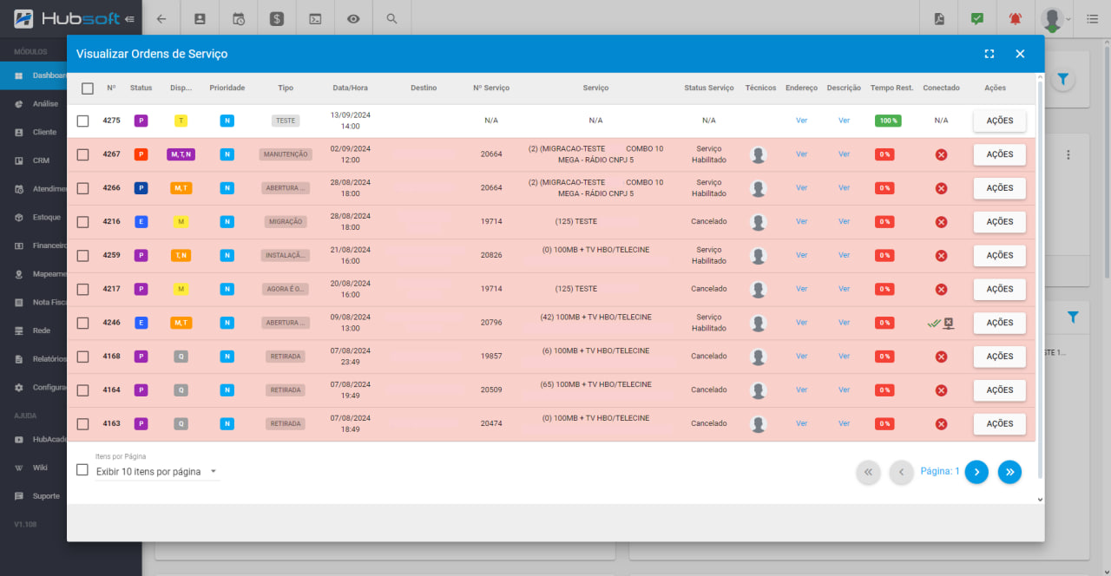Click the red 0% time badge of order 4217
This screenshot has width=1111, height=576.
[x=884, y=289]
